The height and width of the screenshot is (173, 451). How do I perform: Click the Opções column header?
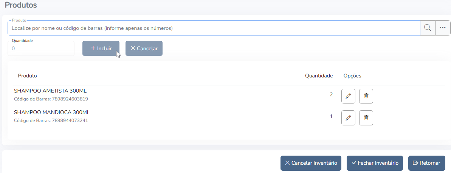(352, 76)
